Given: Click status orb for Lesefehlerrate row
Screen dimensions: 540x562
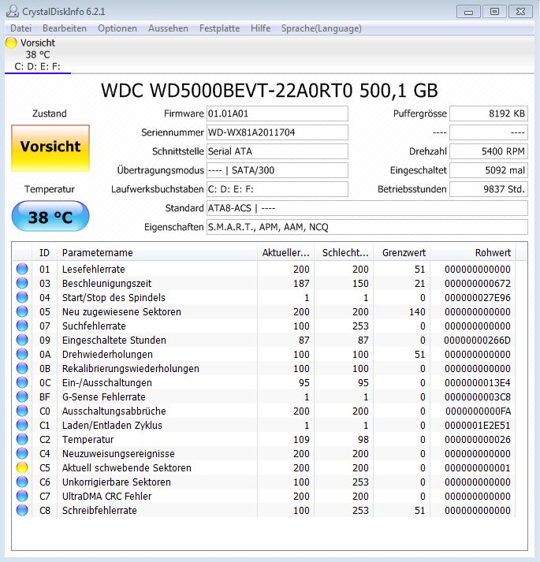Looking at the screenshot, I should (x=22, y=269).
